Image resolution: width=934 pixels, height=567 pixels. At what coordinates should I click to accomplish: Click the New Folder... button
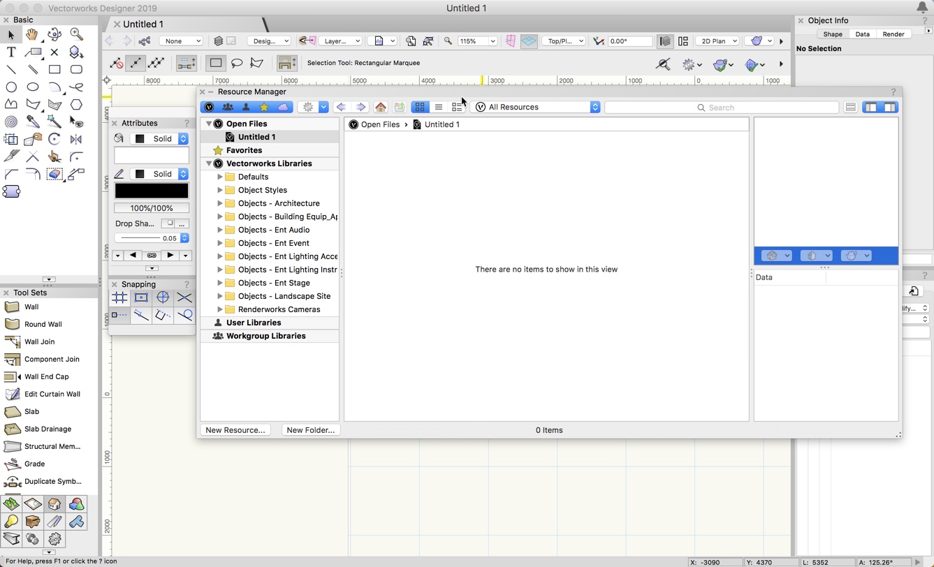tap(311, 430)
